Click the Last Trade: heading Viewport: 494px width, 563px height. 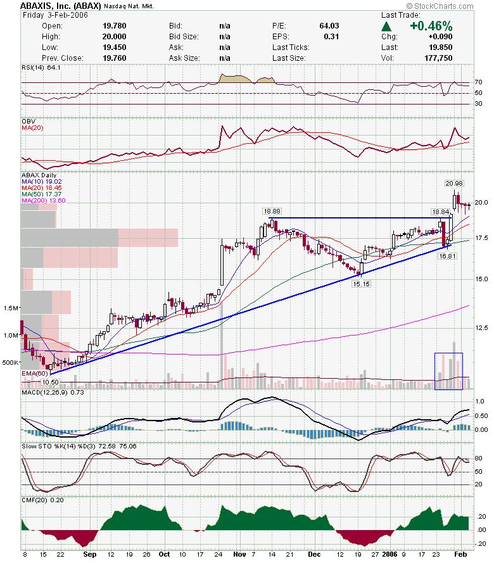[x=401, y=15]
